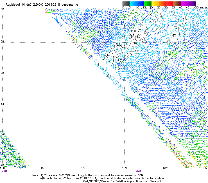Image resolution: width=208 pixels, height=183 pixels.
Task: Click the purple swath time '9:23'
Action: (x=138, y=171)
